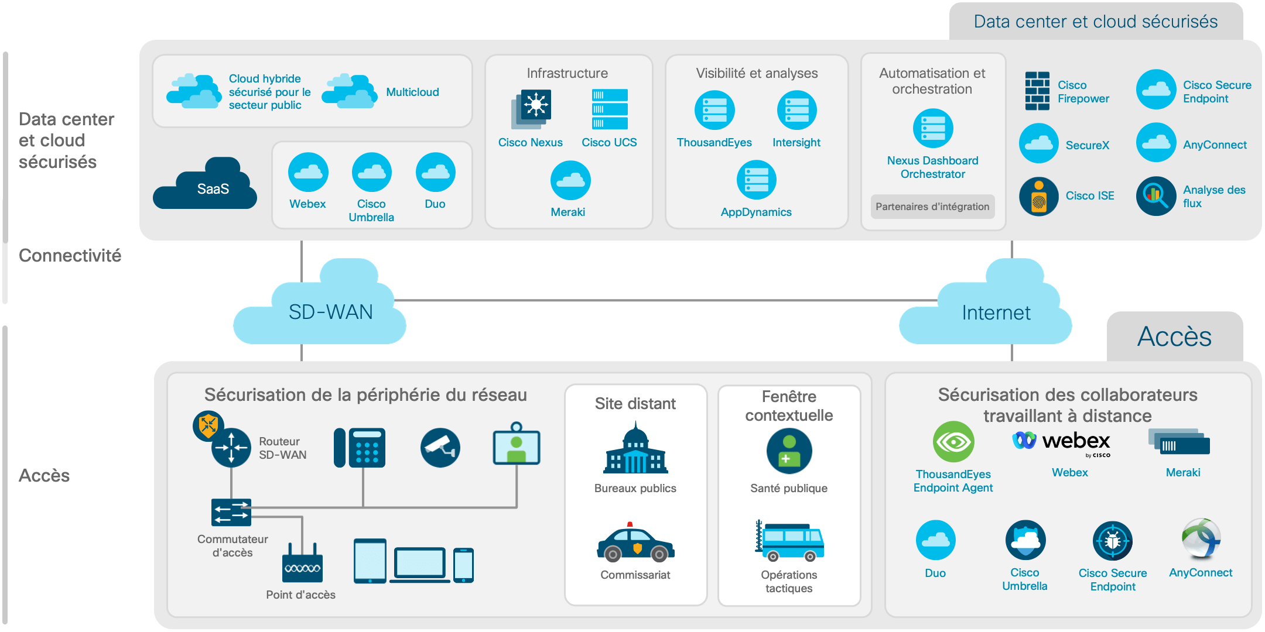Click the Cloud hybride sécurisé cloud icon
The height and width of the screenshot is (632, 1265).
[x=194, y=91]
